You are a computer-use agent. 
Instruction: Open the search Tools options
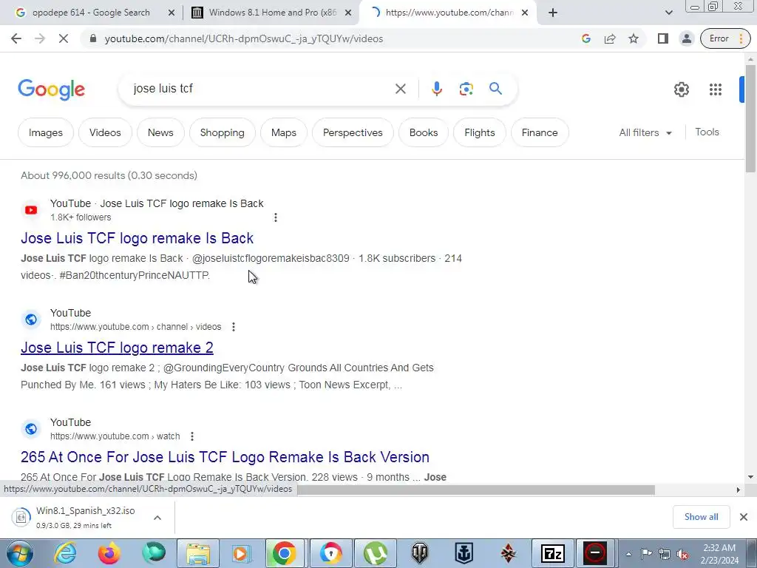(x=707, y=132)
